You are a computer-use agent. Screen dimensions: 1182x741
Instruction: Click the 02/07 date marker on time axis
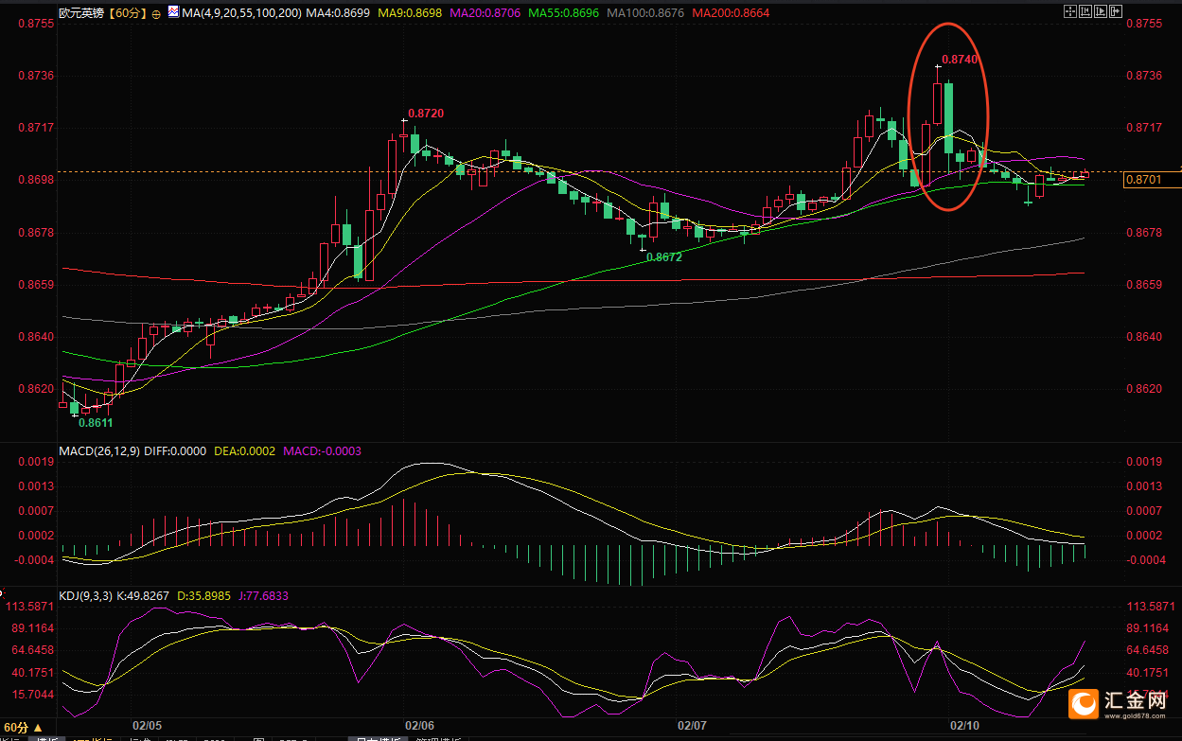point(693,725)
